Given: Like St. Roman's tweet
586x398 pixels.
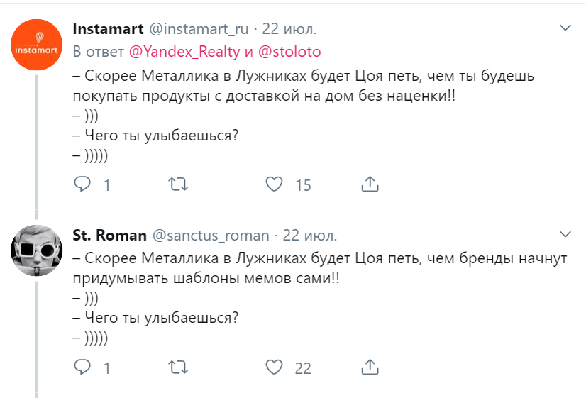Looking at the screenshot, I should [275, 367].
